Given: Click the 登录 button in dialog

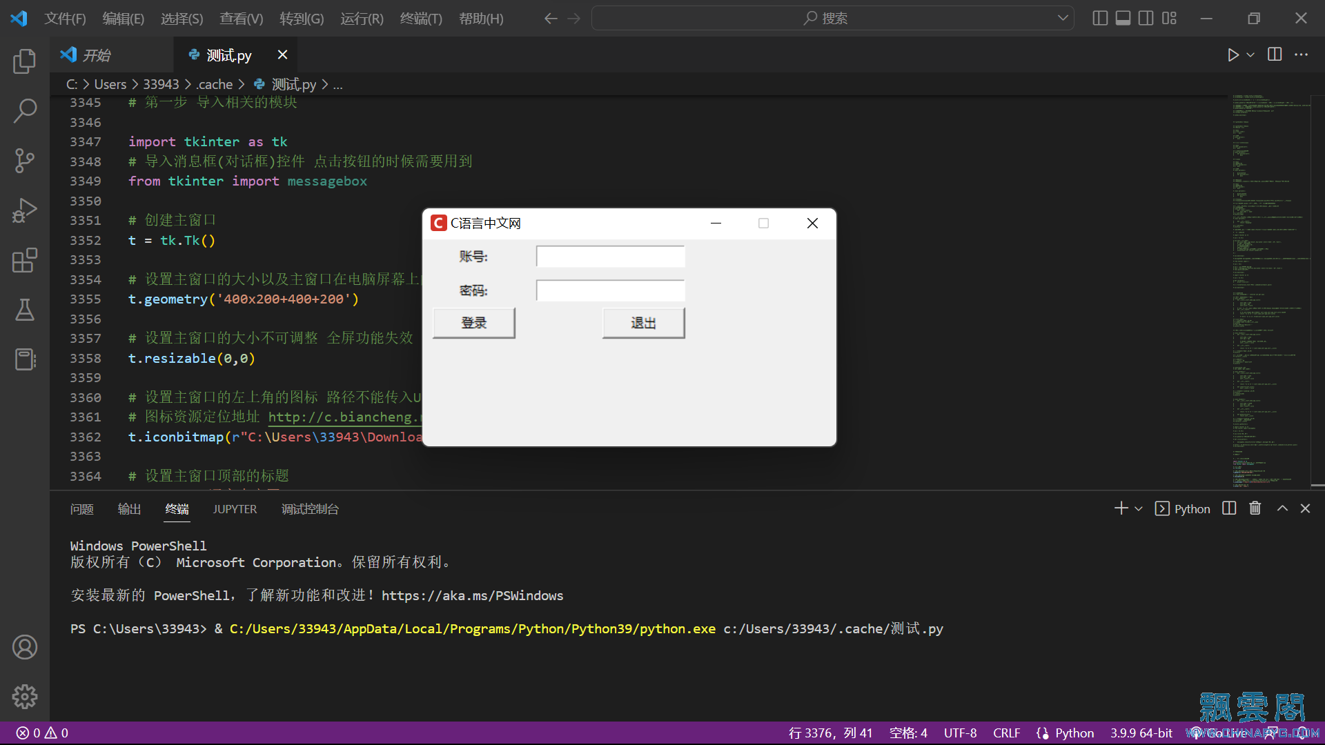Looking at the screenshot, I should coord(473,323).
